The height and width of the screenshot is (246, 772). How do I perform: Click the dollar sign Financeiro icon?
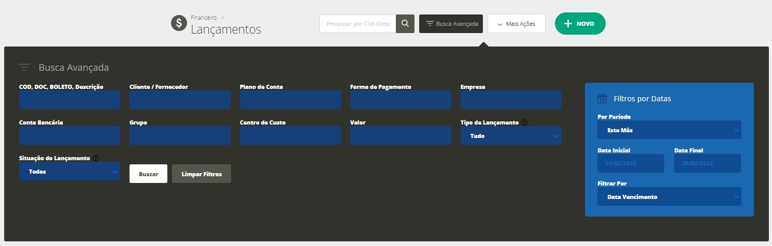point(179,23)
